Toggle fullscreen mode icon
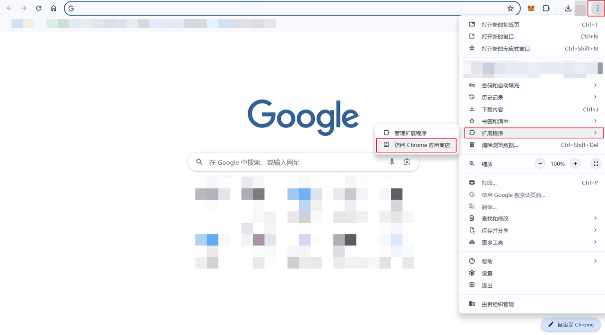This screenshot has height=335, width=605. 596,164
